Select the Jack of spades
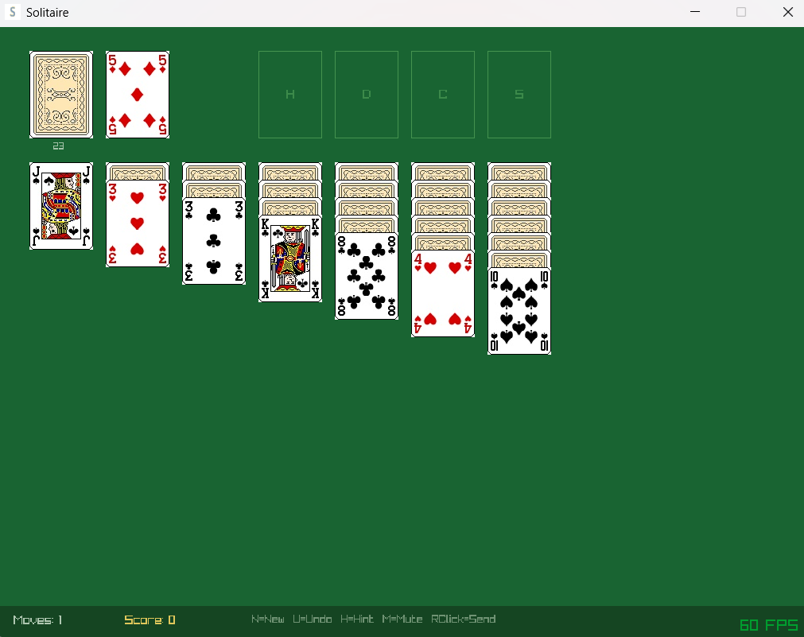Image resolution: width=804 pixels, height=637 pixels. click(x=61, y=207)
